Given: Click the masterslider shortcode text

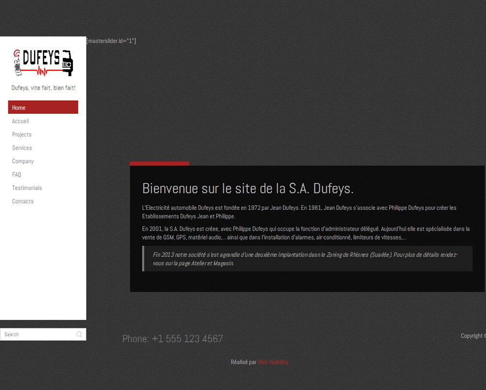Looking at the screenshot, I should tap(111, 41).
